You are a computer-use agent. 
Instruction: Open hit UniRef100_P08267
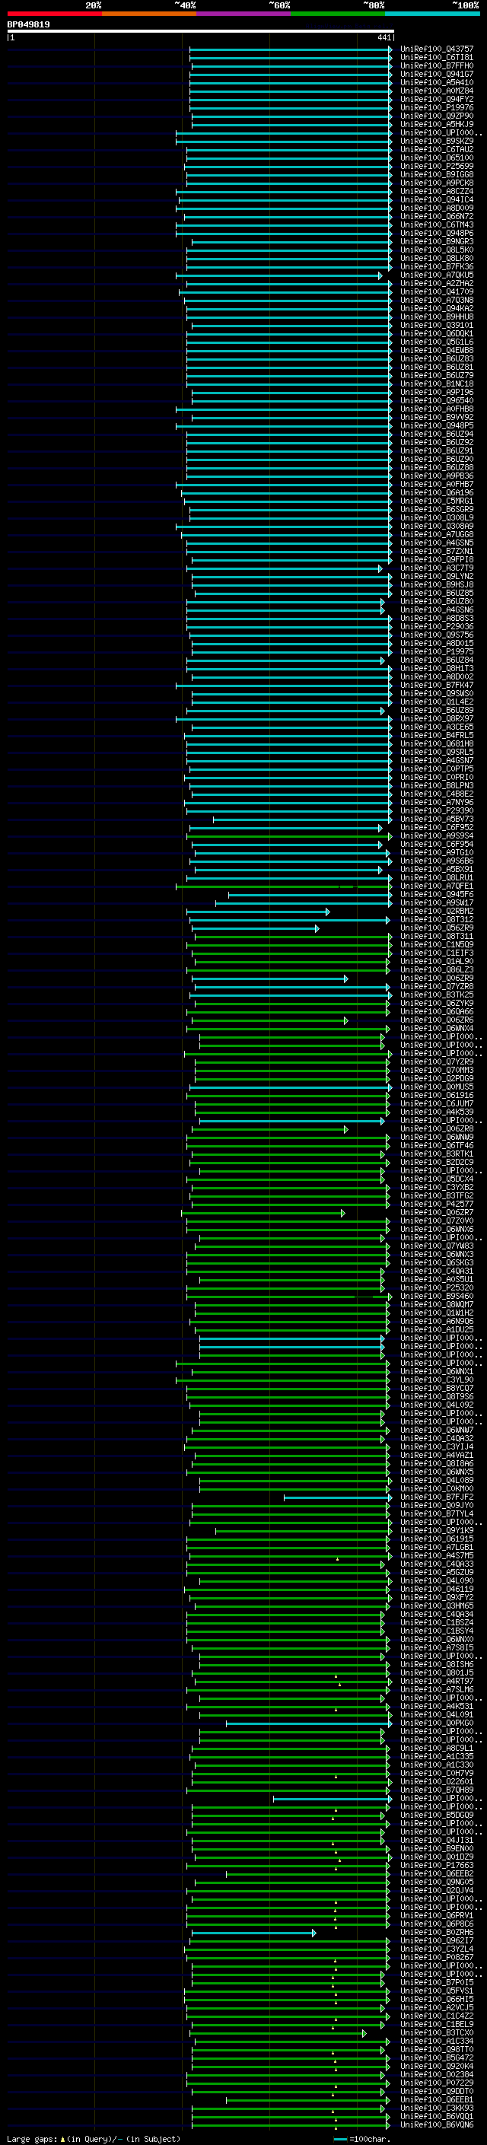pos(436,1958)
